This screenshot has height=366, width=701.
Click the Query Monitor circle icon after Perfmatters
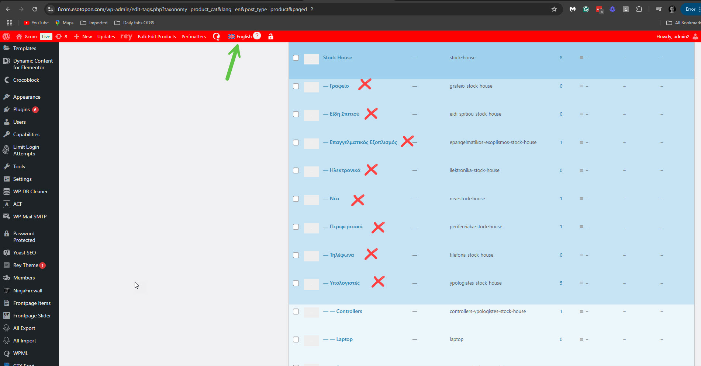tap(217, 36)
